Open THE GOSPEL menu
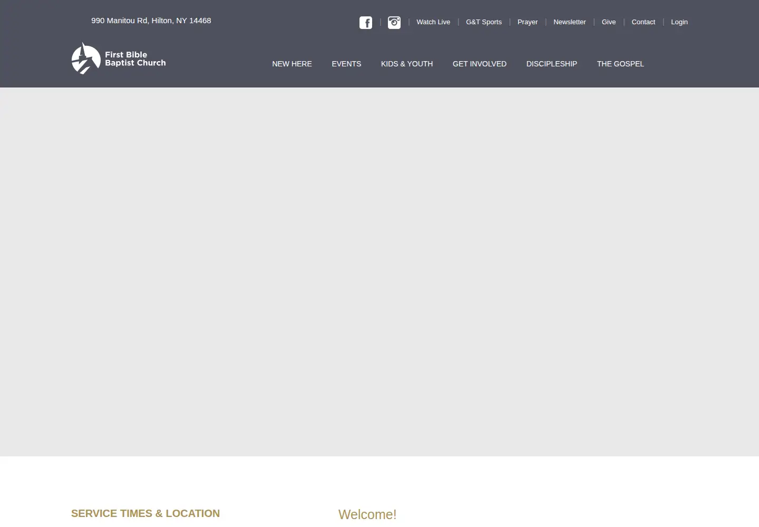 [x=620, y=64]
